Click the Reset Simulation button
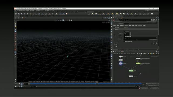Image resolution: width=173 pixels, height=97 pixels. 118,22
